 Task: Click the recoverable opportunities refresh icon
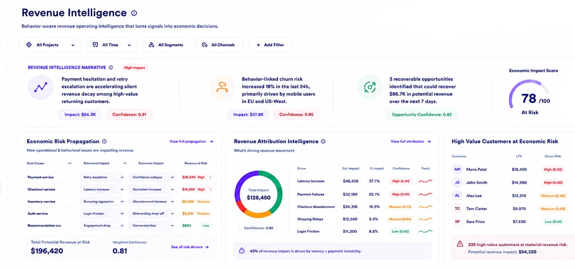tap(370, 87)
